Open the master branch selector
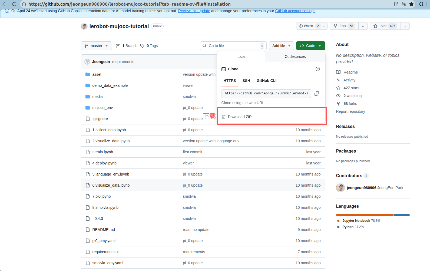Screen dimensions: 430x271 (x=97, y=46)
